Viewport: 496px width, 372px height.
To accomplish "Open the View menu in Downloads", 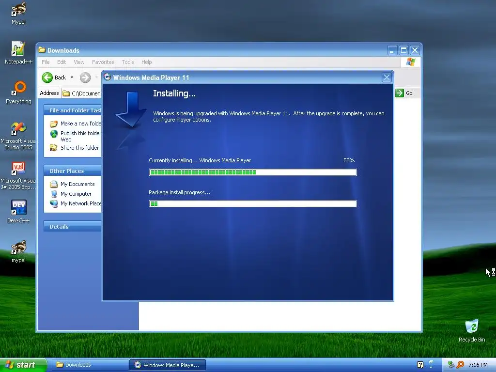I will [79, 62].
